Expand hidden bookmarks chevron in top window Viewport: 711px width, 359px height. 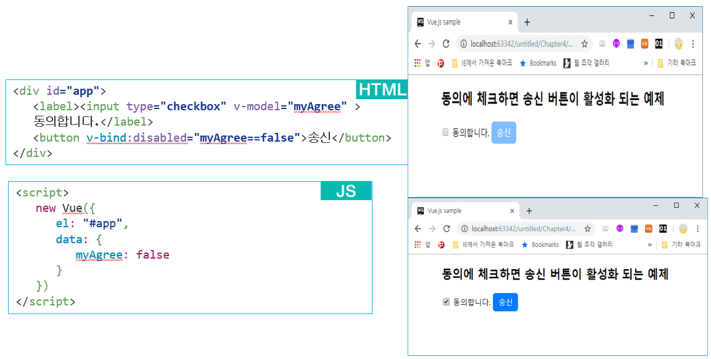tap(646, 63)
